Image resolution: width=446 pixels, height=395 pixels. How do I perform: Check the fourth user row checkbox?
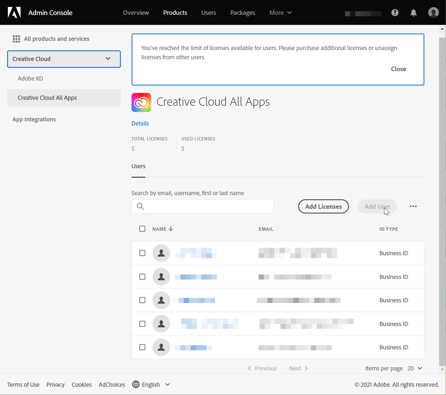tap(142, 324)
